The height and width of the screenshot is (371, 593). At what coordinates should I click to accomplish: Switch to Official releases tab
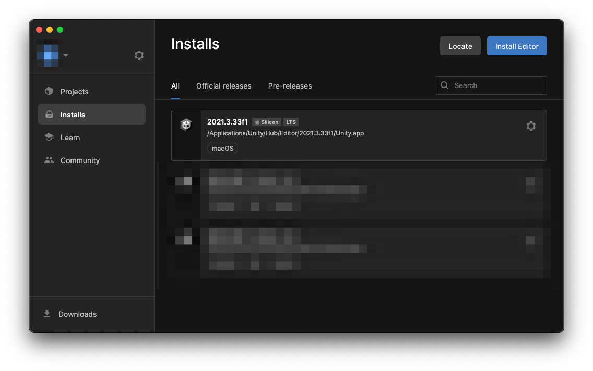coord(223,86)
